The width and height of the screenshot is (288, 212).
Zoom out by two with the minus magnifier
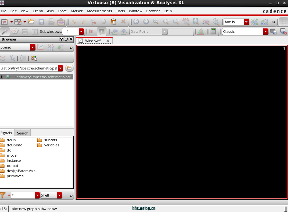coord(176,22)
